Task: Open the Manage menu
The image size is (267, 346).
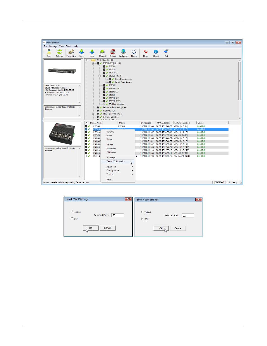Action: 53,47
